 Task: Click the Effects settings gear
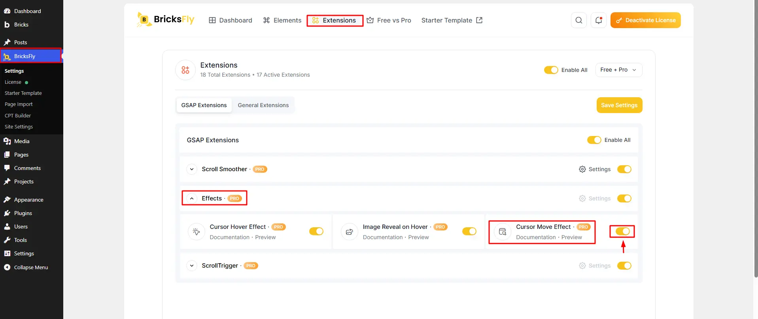(582, 198)
